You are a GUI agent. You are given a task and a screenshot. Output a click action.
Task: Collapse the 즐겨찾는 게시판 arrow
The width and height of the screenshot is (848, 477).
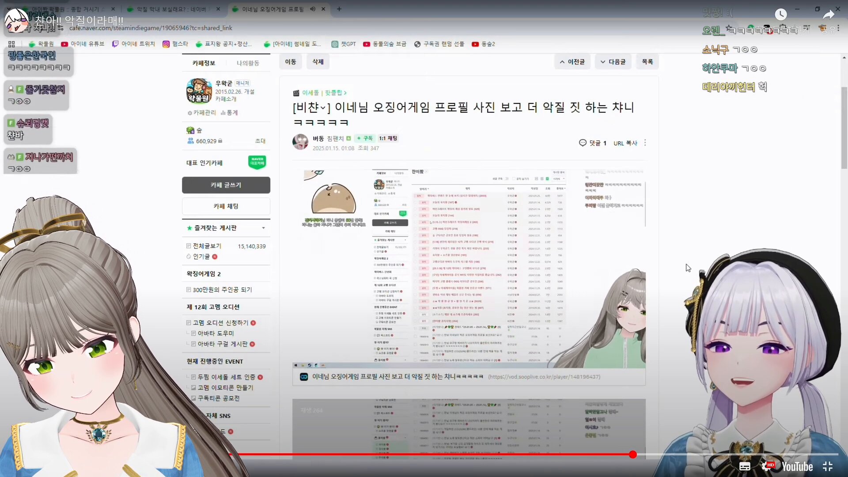click(264, 228)
